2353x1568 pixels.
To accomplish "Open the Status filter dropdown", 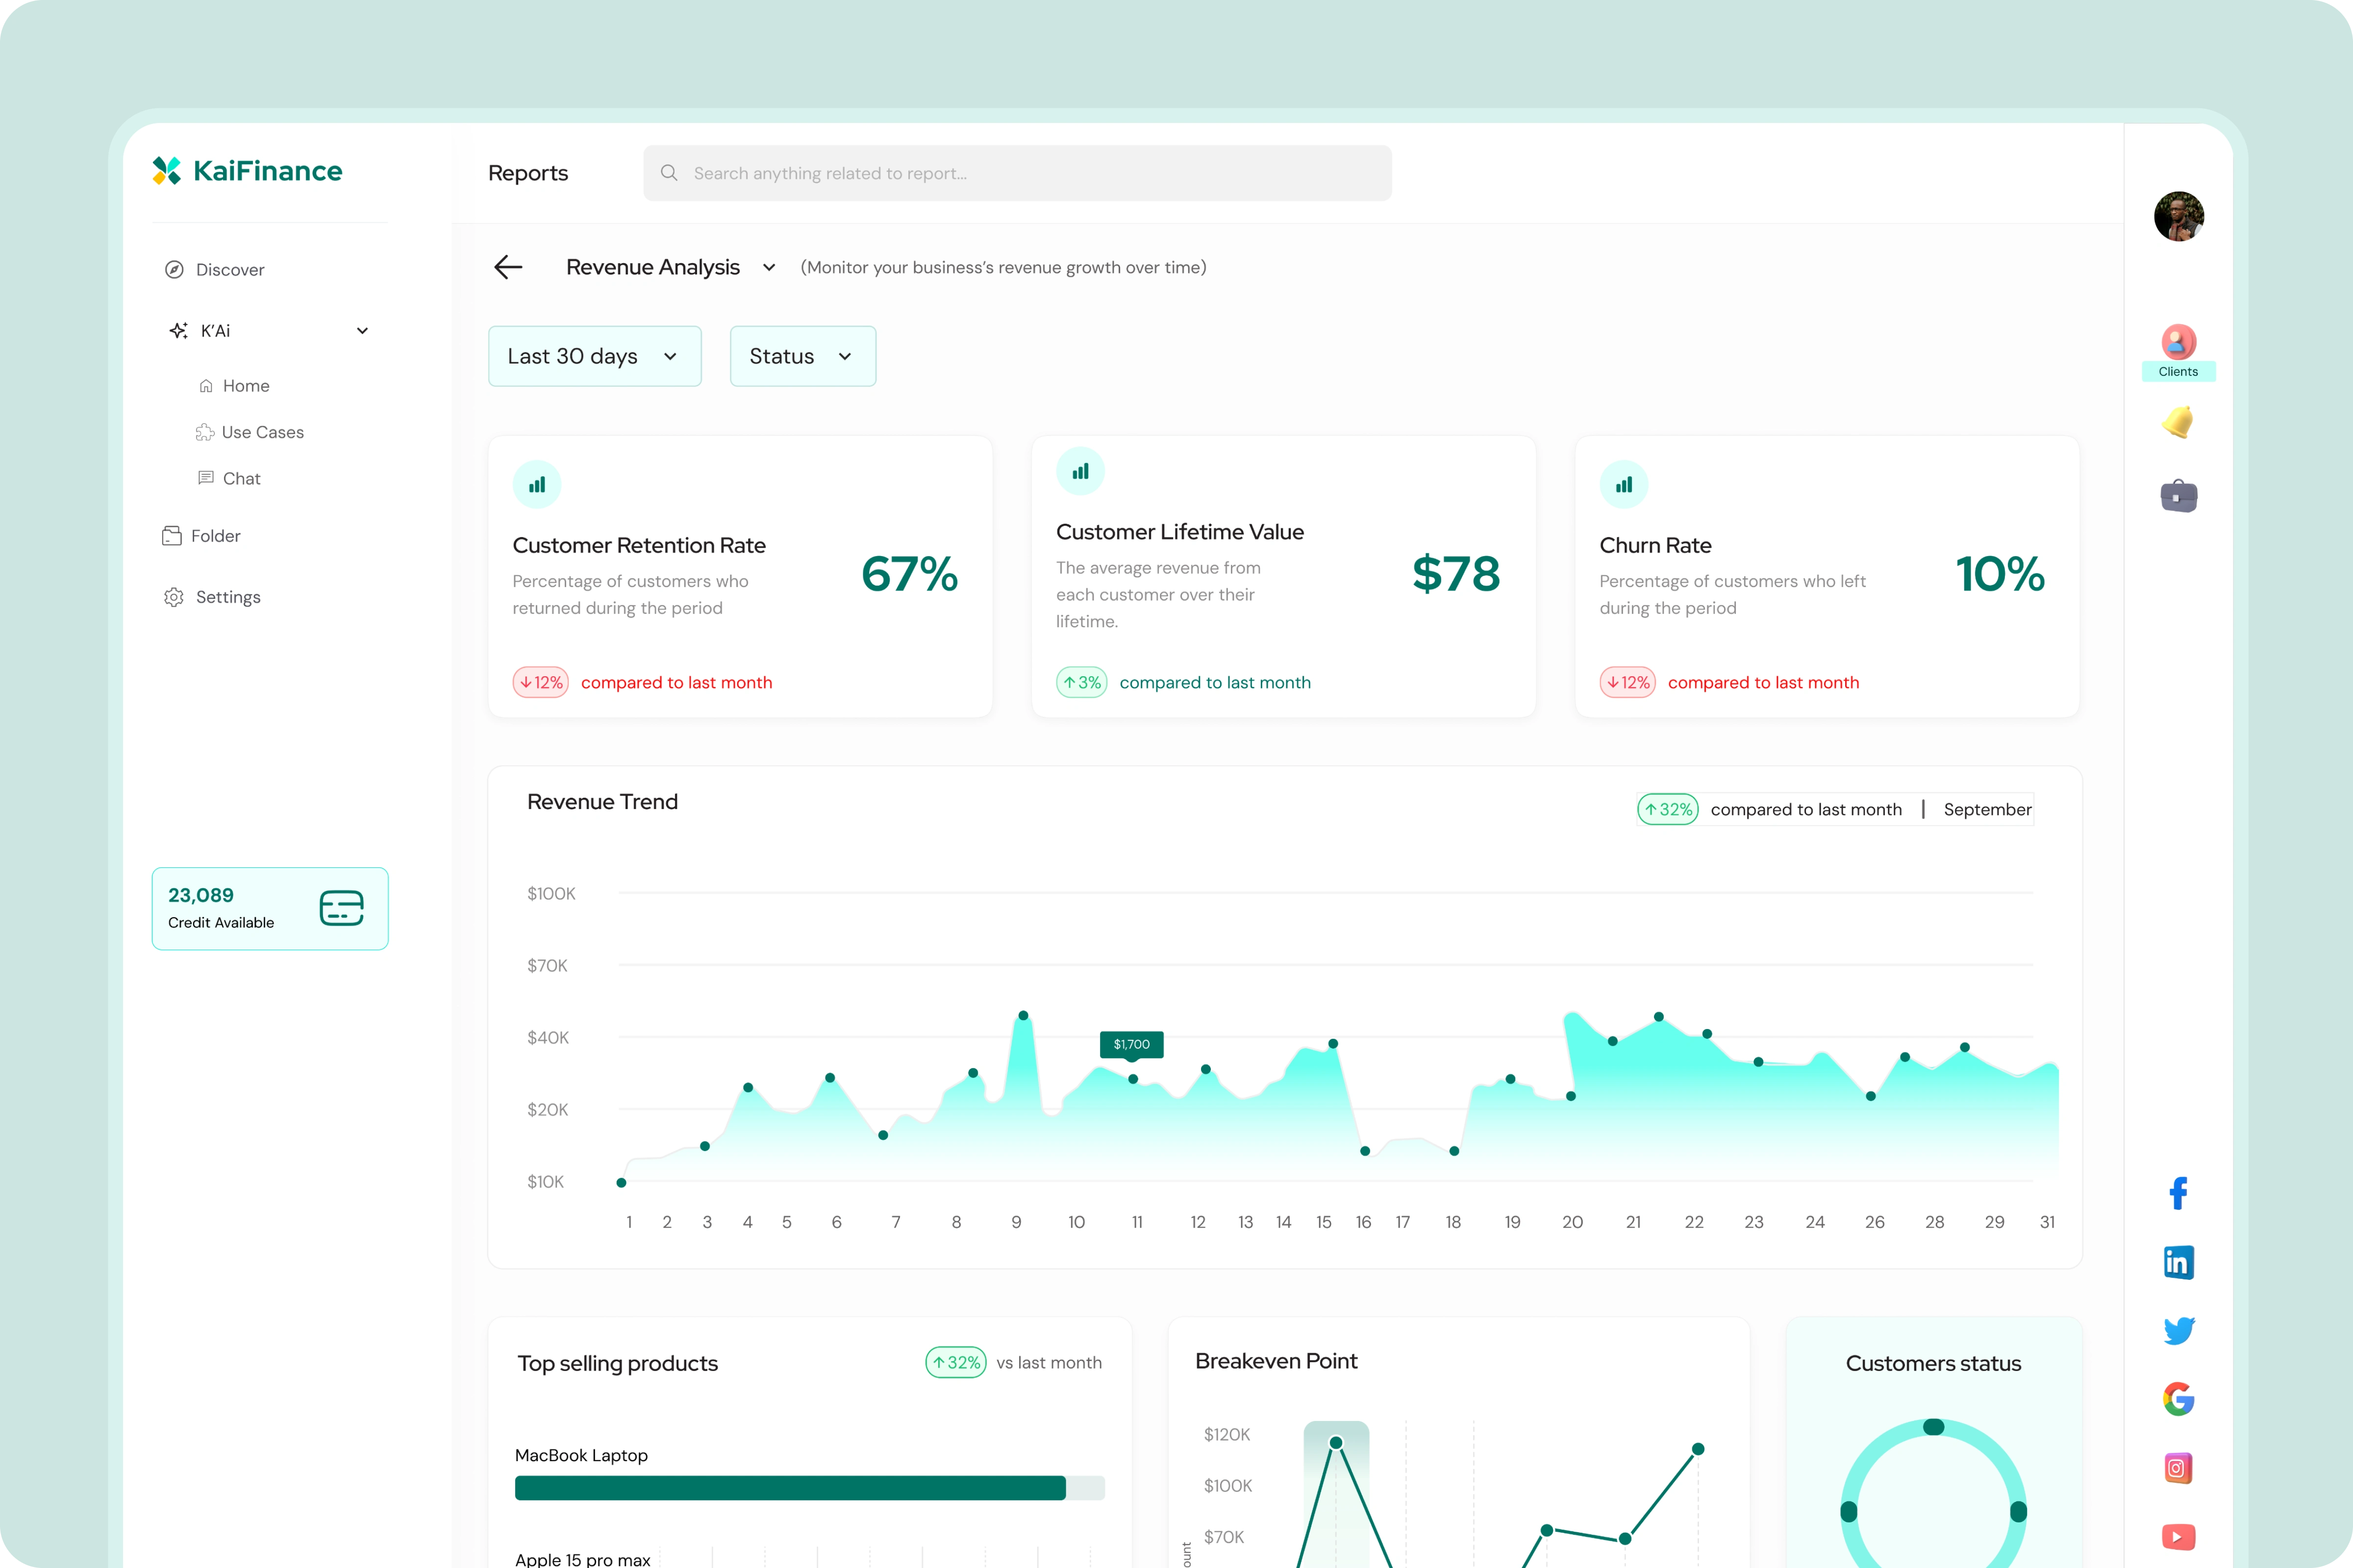I will click(802, 356).
